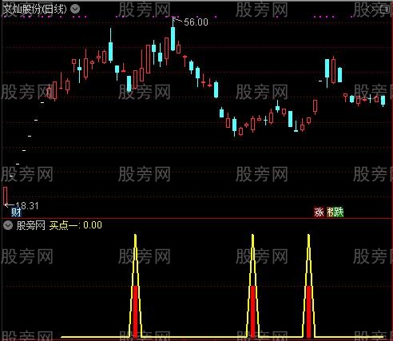Image resolution: width=393 pixels, height=341 pixels.
Task: Click the window restore icon at top right
Action: 384,10
